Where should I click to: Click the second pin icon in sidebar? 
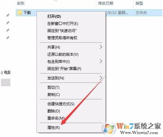pos(7,23)
